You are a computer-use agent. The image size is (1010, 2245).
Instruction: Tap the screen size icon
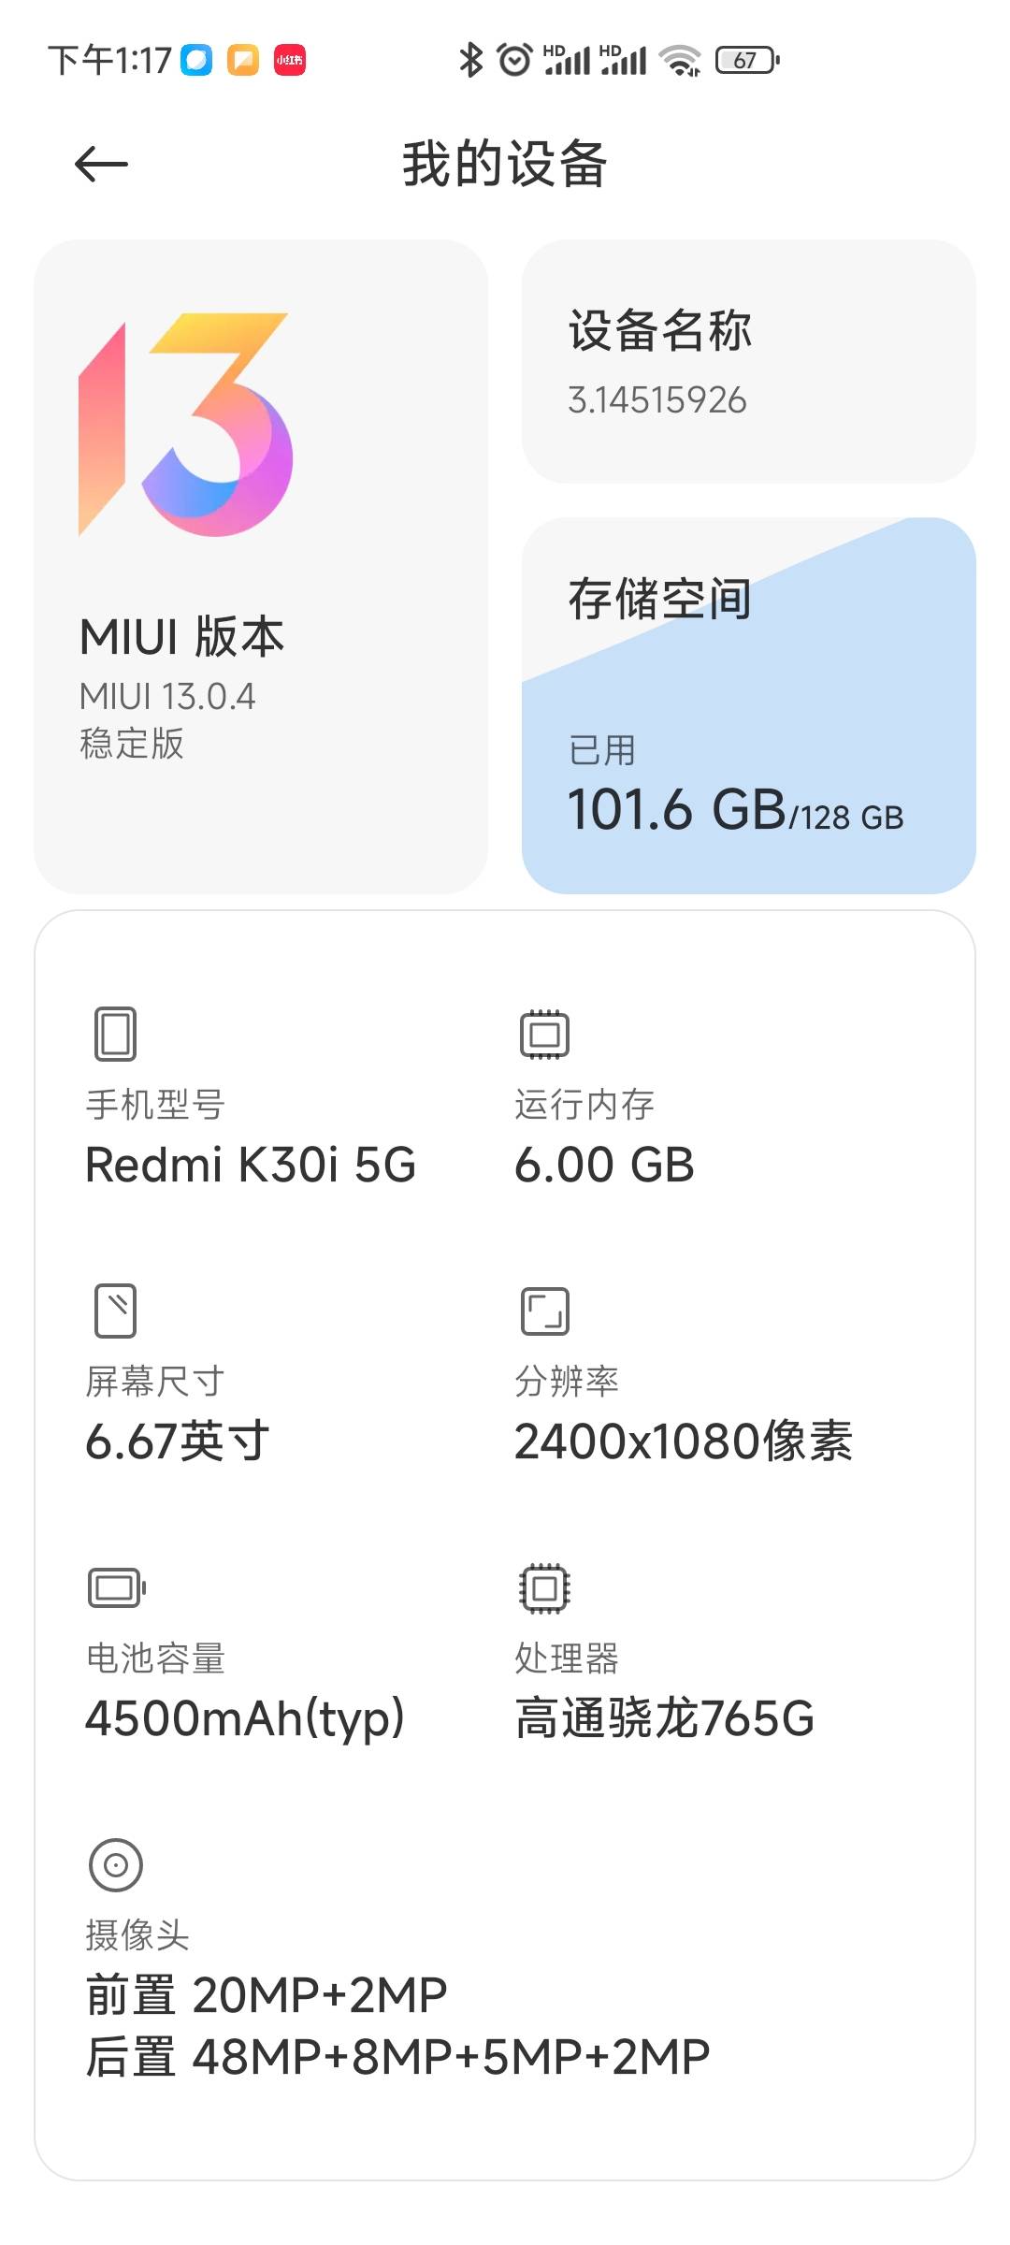tap(115, 1310)
